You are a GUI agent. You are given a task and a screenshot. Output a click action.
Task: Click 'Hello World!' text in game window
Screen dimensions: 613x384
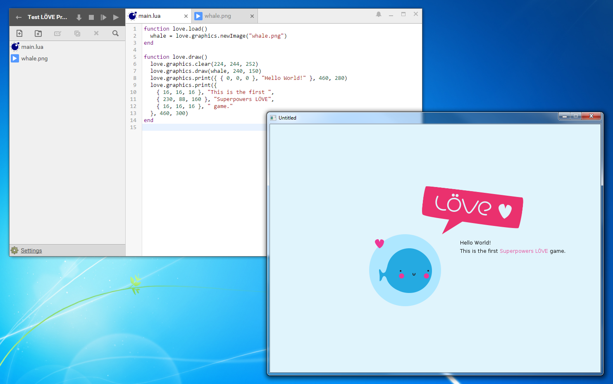tap(475, 243)
